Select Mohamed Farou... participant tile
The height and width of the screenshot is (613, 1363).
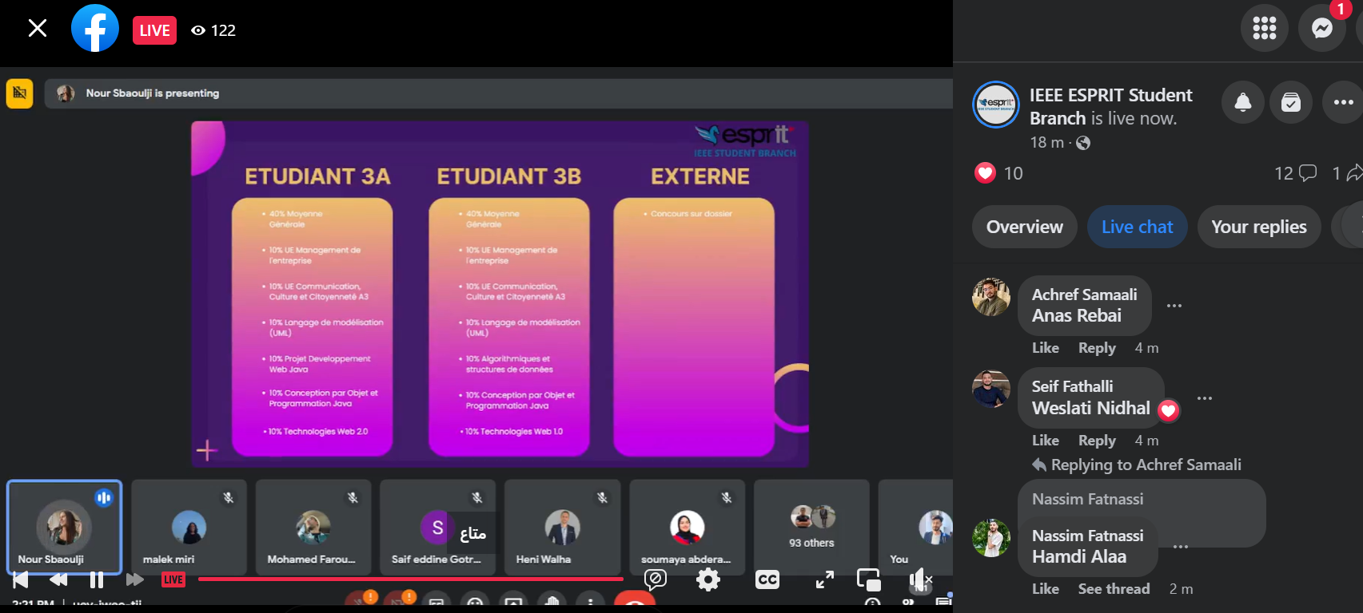(x=313, y=527)
